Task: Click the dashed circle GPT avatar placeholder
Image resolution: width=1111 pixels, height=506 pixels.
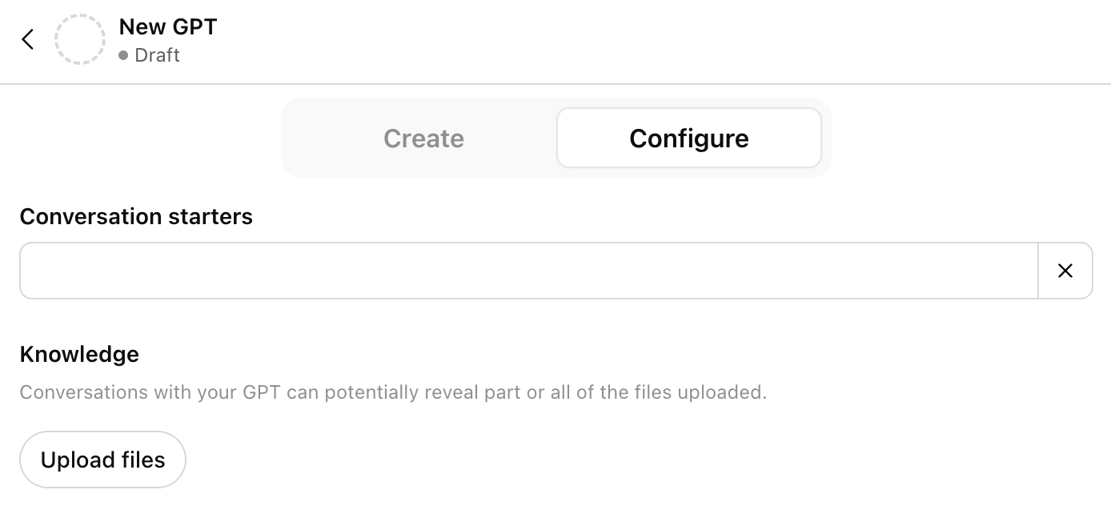Action: pyautogui.click(x=80, y=39)
